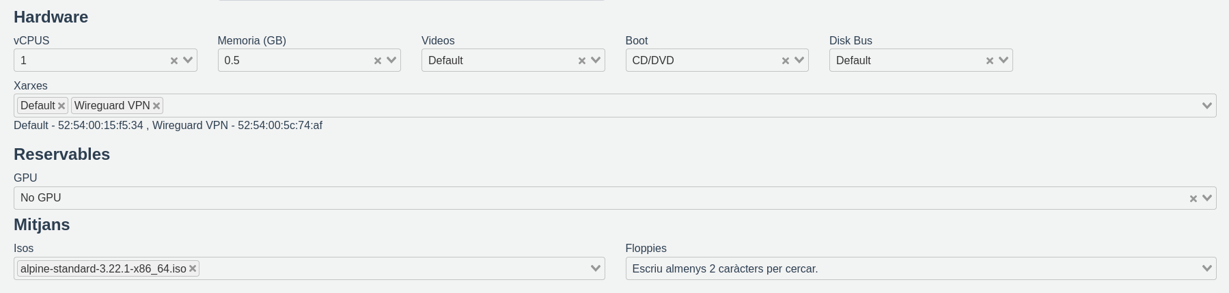Clear the Disk Bus selection
1229x293 pixels.
pyautogui.click(x=989, y=61)
